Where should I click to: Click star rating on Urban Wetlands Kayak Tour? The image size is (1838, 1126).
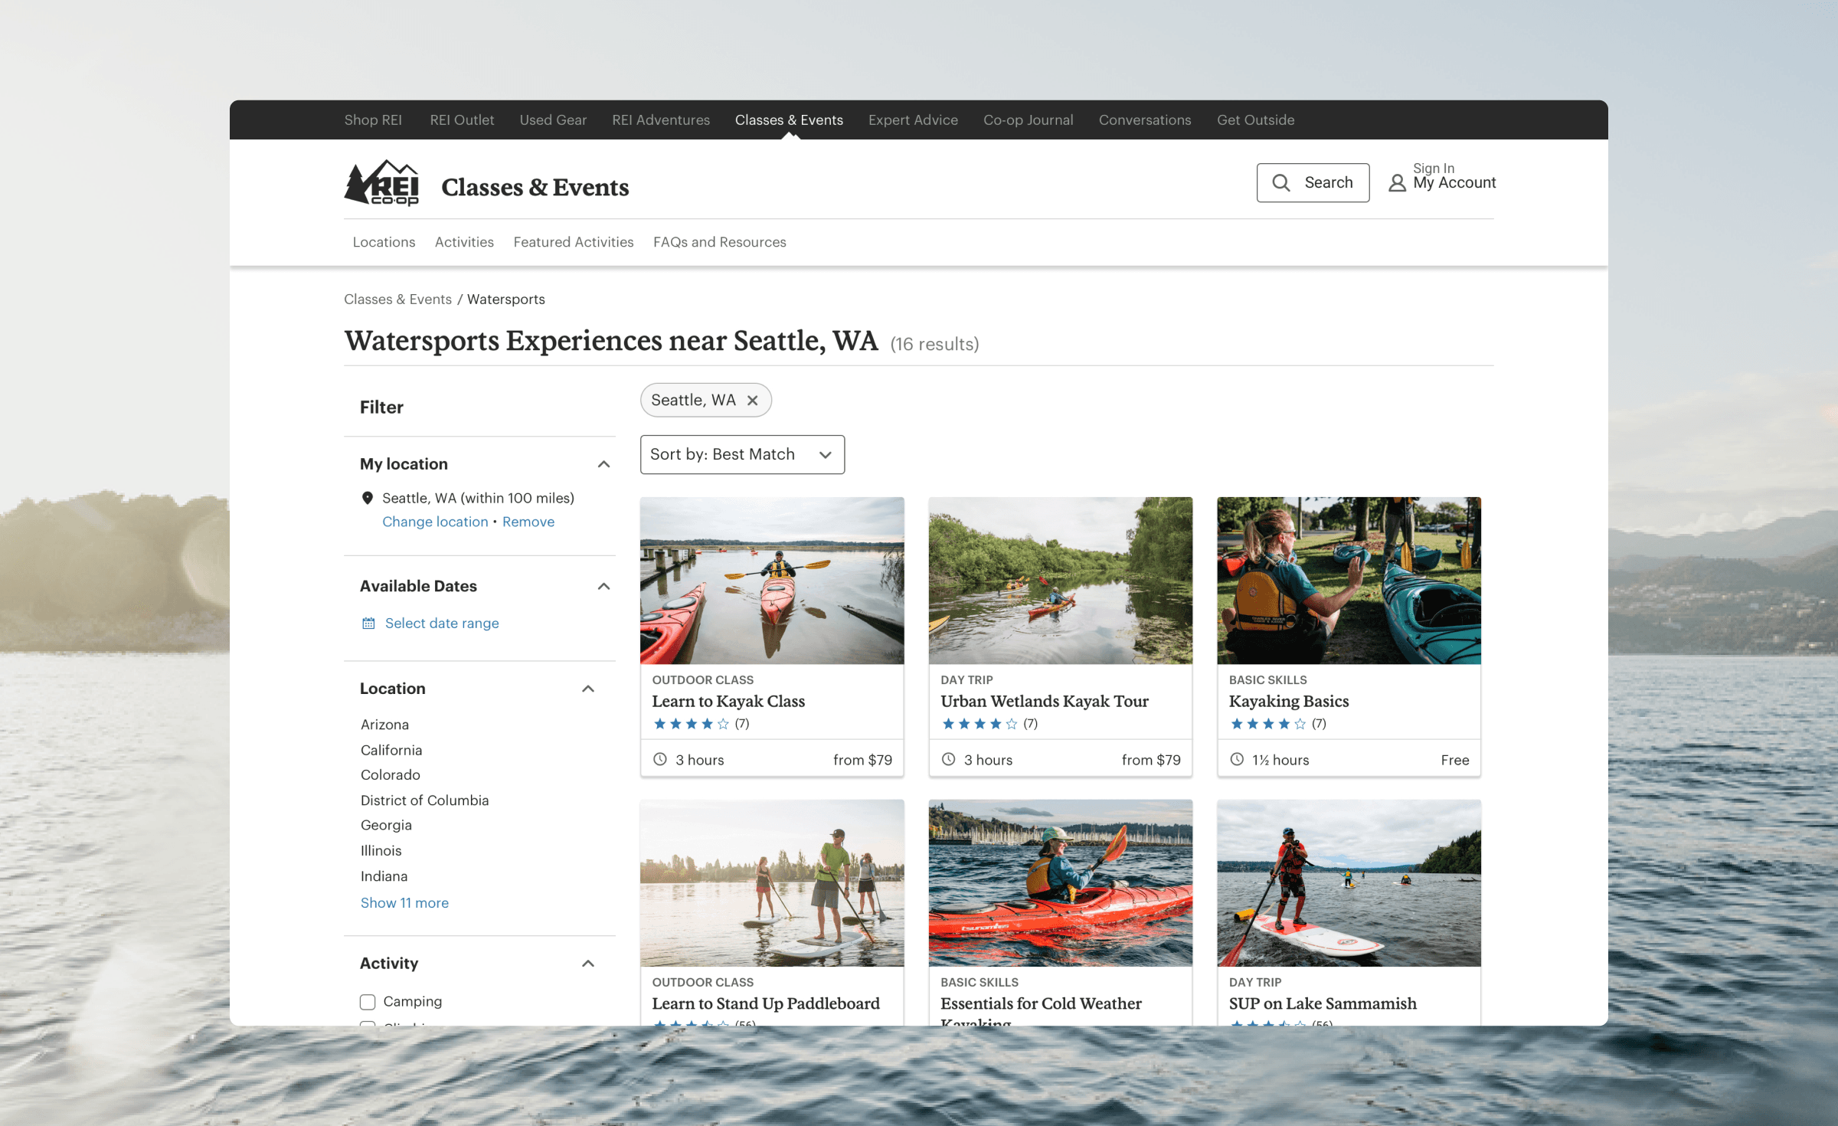pyautogui.click(x=980, y=723)
